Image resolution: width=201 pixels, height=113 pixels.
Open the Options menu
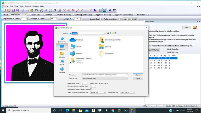click(x=28, y=6)
